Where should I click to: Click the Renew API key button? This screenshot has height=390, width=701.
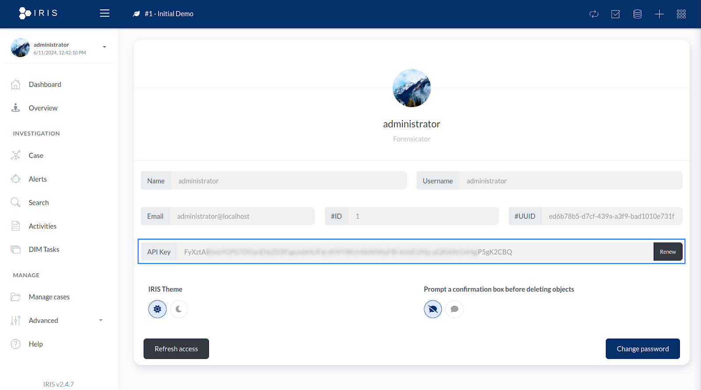click(x=668, y=252)
